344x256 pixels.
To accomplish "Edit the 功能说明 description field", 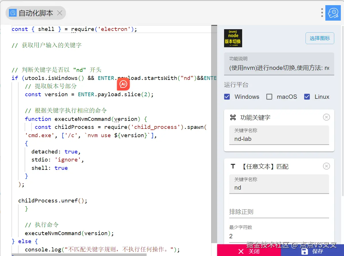I will [279, 64].
